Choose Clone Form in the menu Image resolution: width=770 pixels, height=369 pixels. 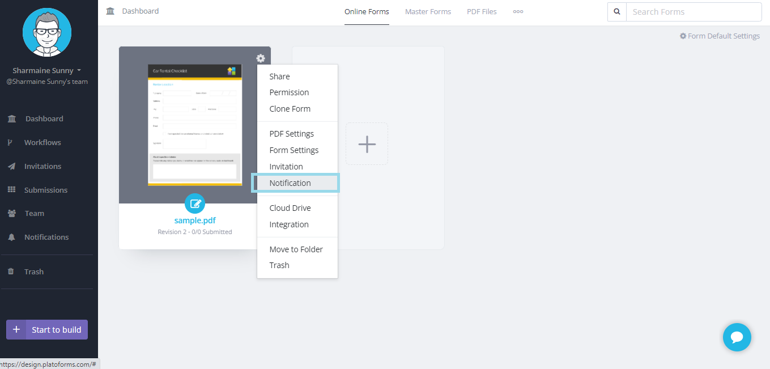(x=290, y=109)
